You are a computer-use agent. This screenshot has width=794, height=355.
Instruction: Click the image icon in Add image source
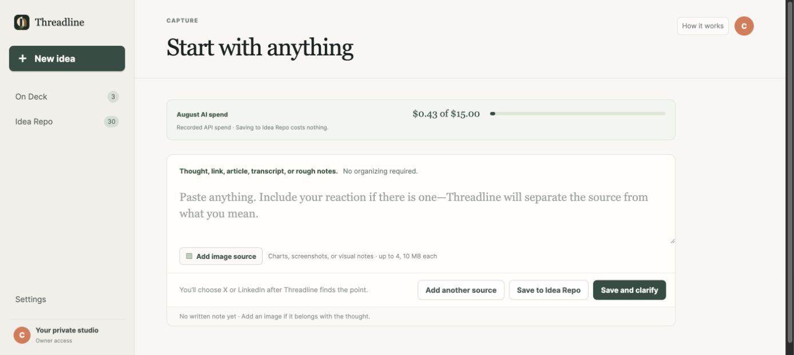click(189, 256)
